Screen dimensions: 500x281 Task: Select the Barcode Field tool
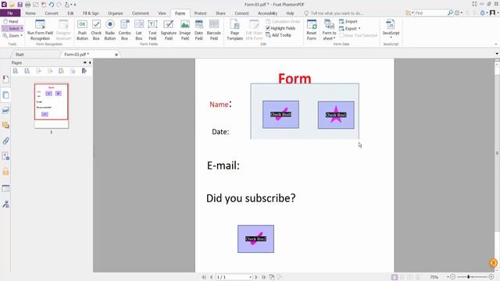214,30
